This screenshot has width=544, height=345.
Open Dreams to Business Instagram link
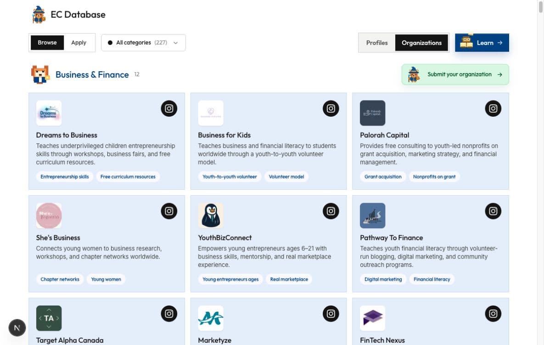point(169,108)
